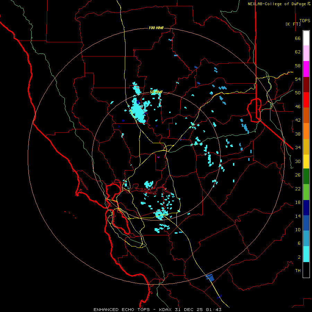This screenshot has width=312, height=312.
Task: Click the [K FT] units label
Action: 293,24
